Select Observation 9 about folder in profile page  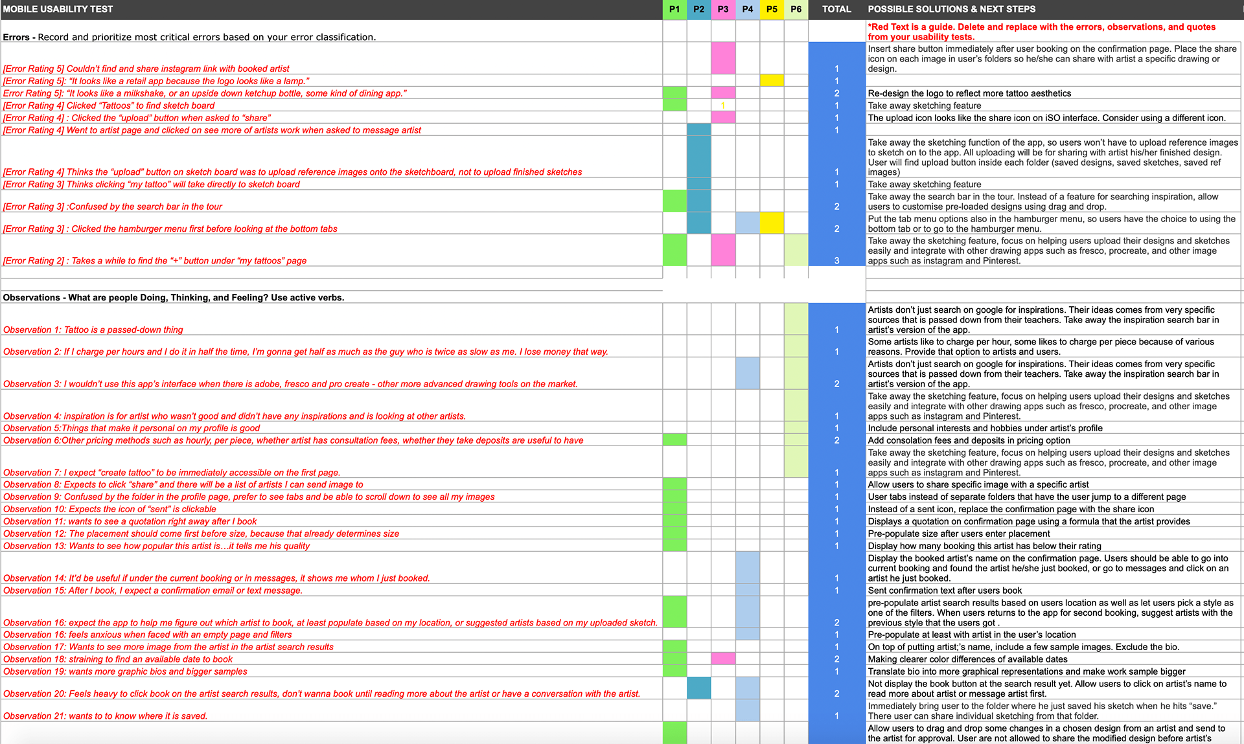[331, 497]
